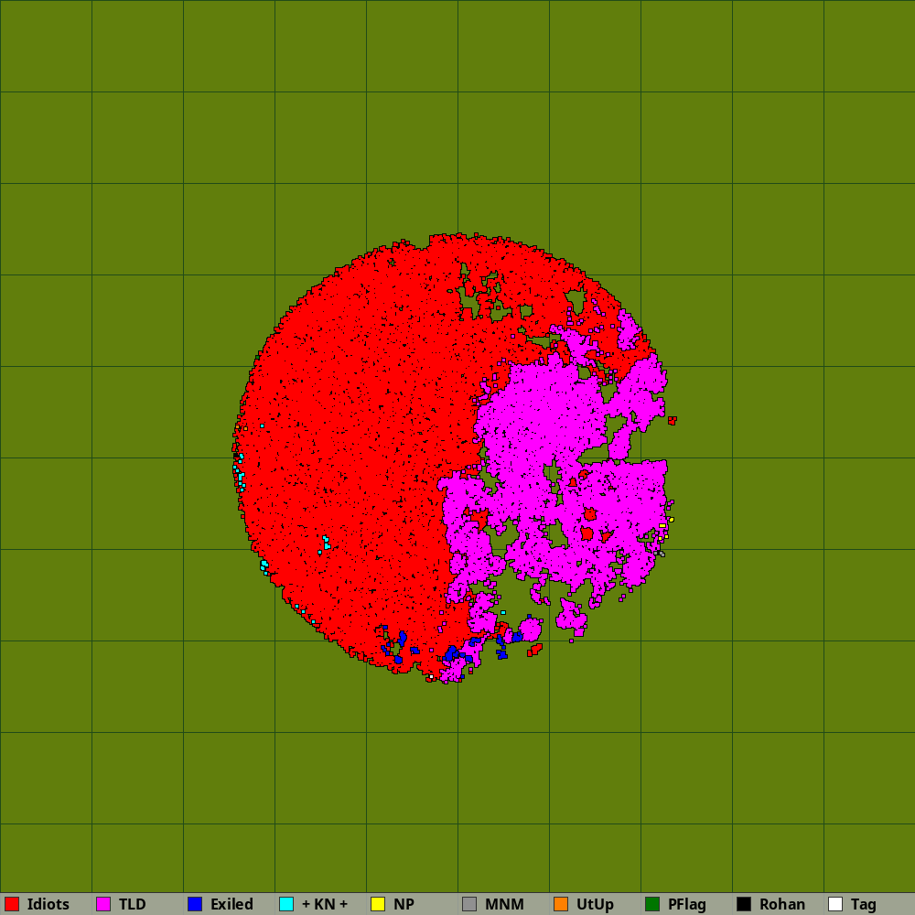Select the blue Exiled color box
Image resolution: width=915 pixels, height=915 pixels.
coord(195,904)
